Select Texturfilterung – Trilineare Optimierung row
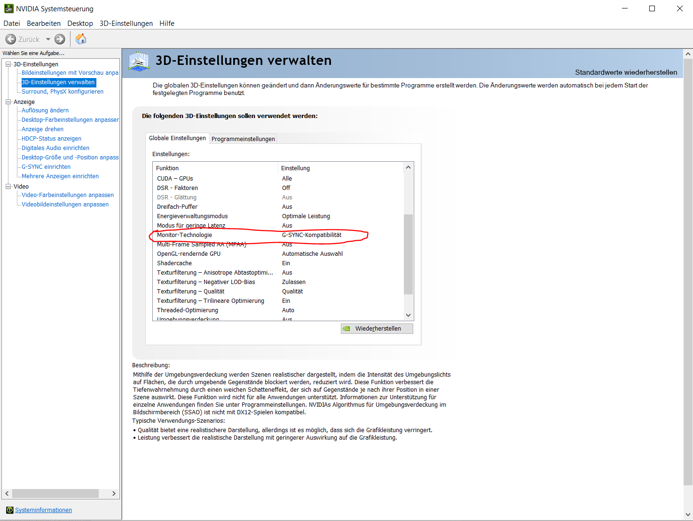 [278, 301]
